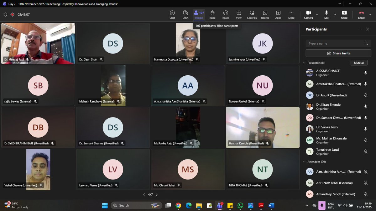Click Mr. Malhar Dhonsale's muted mic icon
376x211 pixels.
(x=365, y=140)
